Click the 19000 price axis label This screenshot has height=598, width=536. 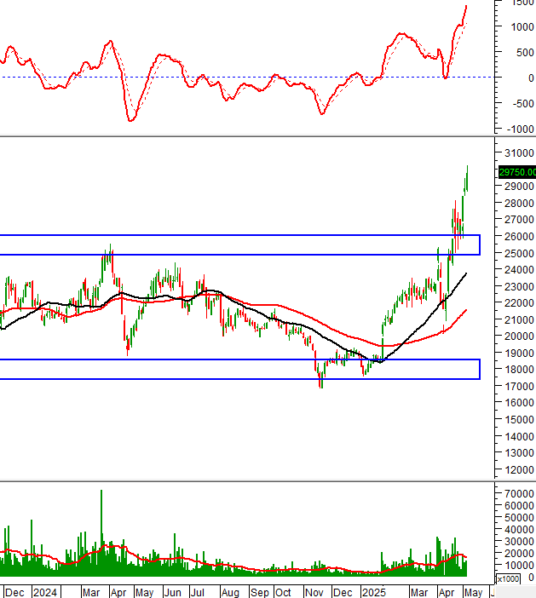(x=519, y=354)
